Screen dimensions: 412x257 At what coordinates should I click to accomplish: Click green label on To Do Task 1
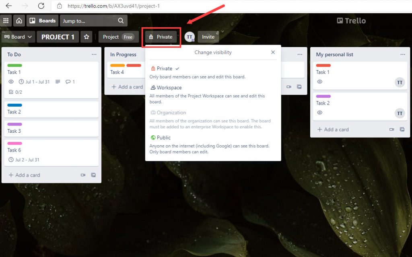pos(15,66)
